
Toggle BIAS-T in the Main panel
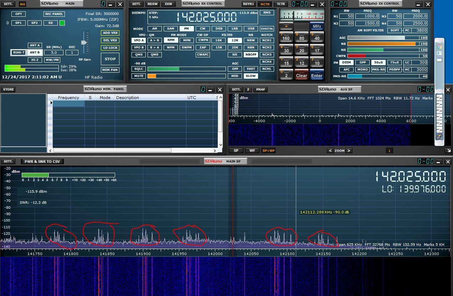(19, 52)
